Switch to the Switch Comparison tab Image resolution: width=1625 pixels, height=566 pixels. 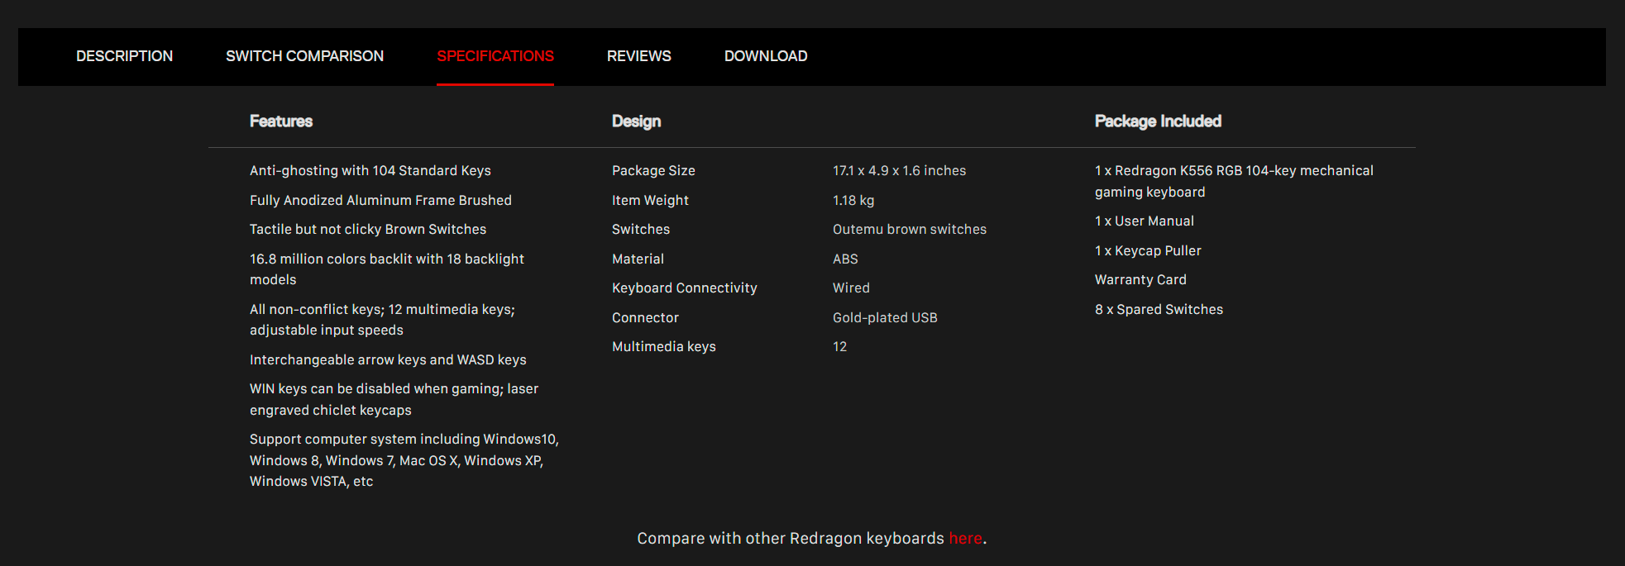304,56
